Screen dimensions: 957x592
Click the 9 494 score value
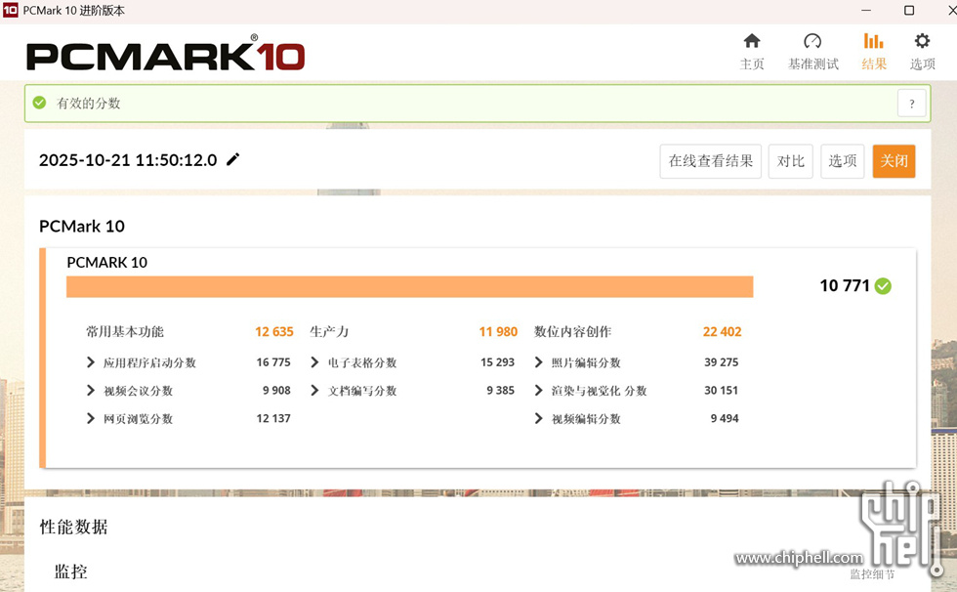click(x=725, y=419)
